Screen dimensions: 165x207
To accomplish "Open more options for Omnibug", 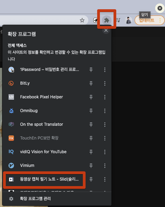I will 105,111.
